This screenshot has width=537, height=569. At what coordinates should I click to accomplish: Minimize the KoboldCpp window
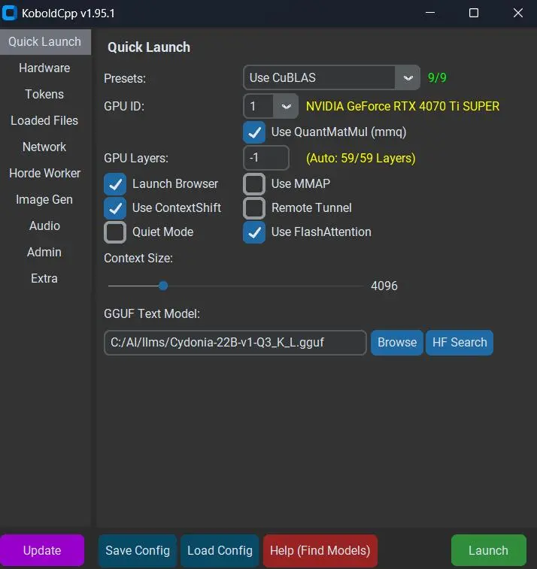point(430,13)
